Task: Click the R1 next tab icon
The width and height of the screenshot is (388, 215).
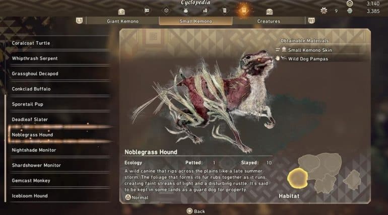Action: click(x=311, y=21)
